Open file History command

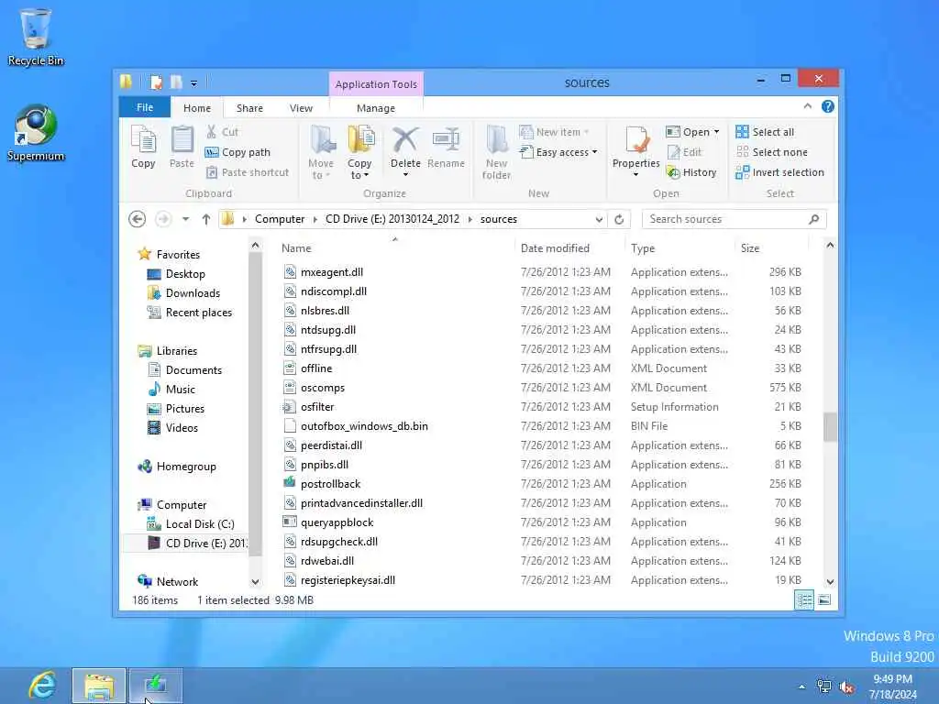(691, 172)
